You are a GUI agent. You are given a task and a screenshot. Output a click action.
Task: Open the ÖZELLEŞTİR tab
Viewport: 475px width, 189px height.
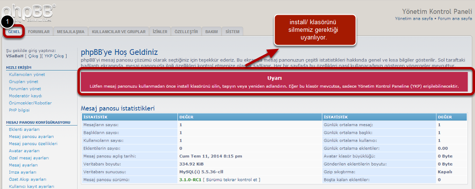[x=186, y=31]
